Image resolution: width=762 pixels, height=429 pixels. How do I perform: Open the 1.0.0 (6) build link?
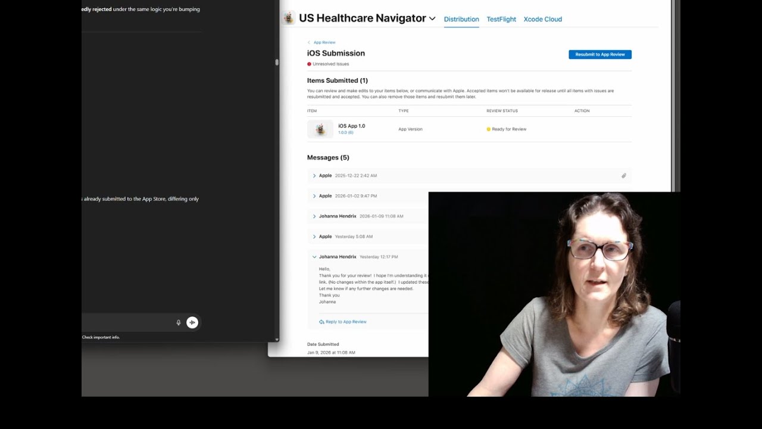tap(346, 132)
